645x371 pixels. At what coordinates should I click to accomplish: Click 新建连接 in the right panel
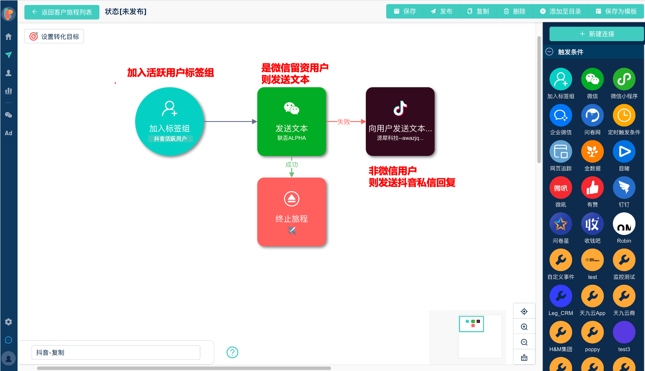click(597, 34)
